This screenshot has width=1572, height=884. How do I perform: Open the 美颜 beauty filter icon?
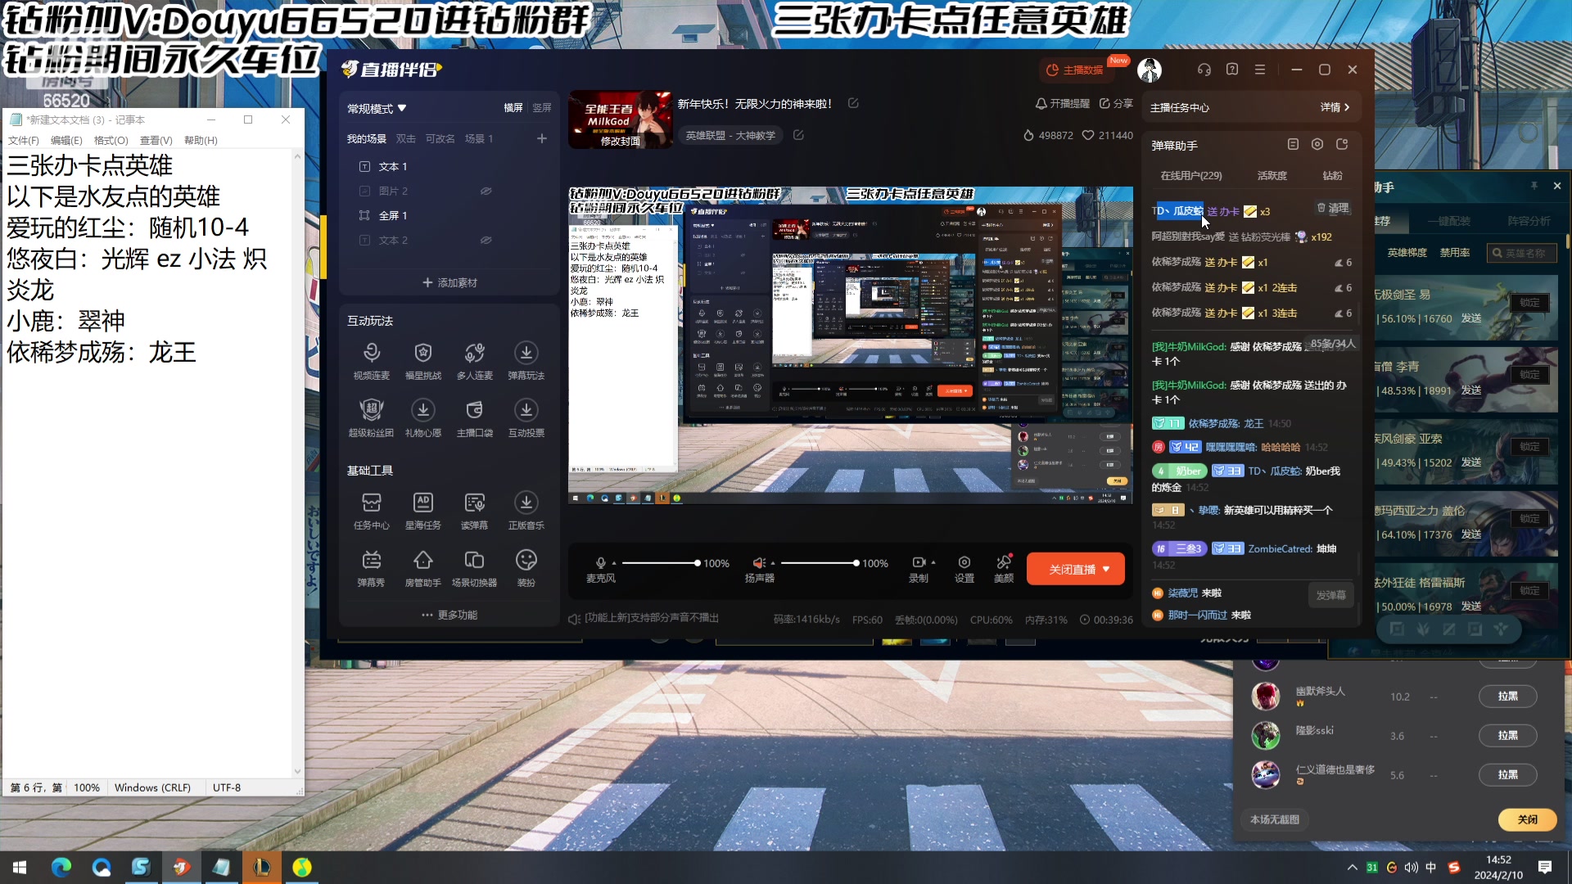1004,562
